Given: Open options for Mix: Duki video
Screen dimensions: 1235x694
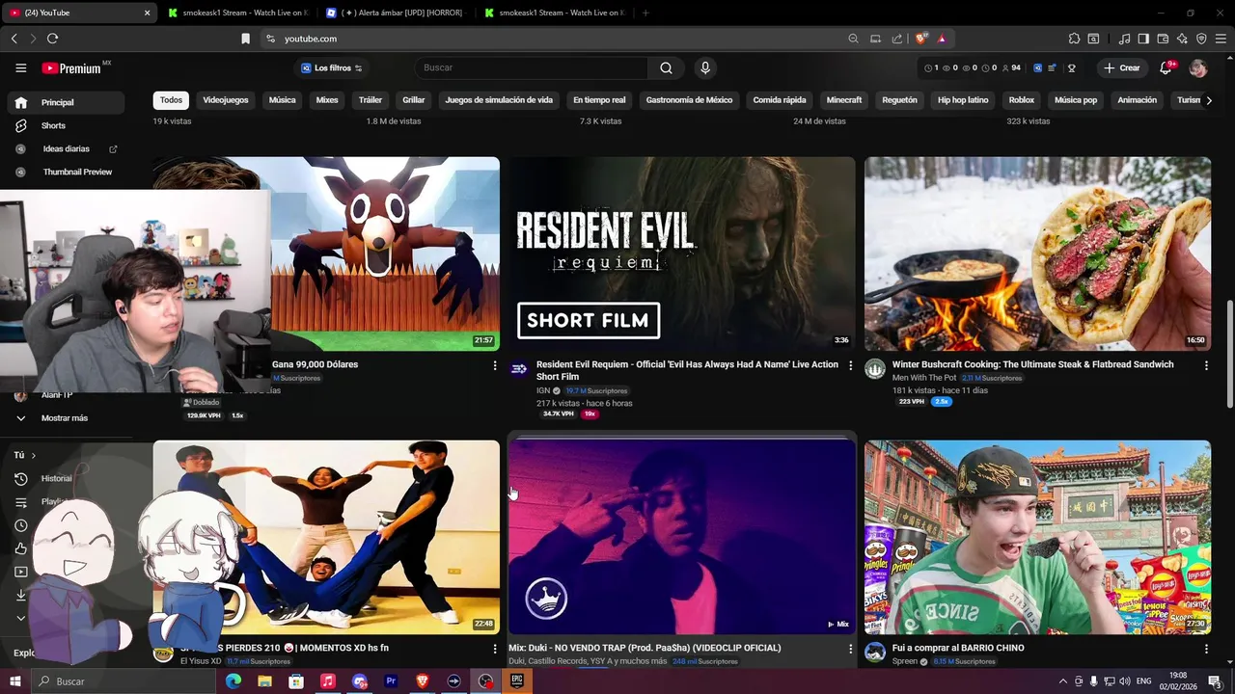Looking at the screenshot, I should tap(850, 649).
